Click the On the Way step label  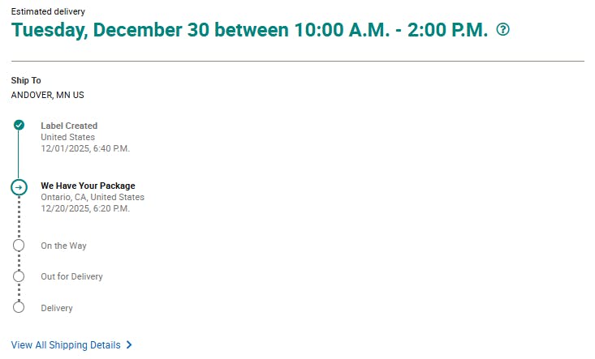pos(63,246)
